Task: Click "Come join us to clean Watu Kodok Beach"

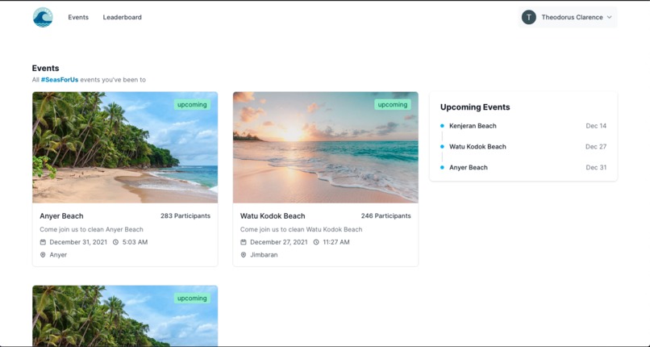Action: (301, 229)
